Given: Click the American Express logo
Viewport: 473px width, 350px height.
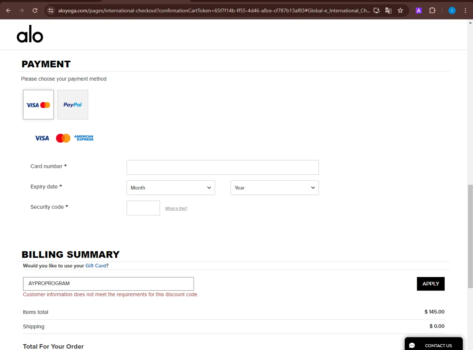Looking at the screenshot, I should [x=84, y=138].
